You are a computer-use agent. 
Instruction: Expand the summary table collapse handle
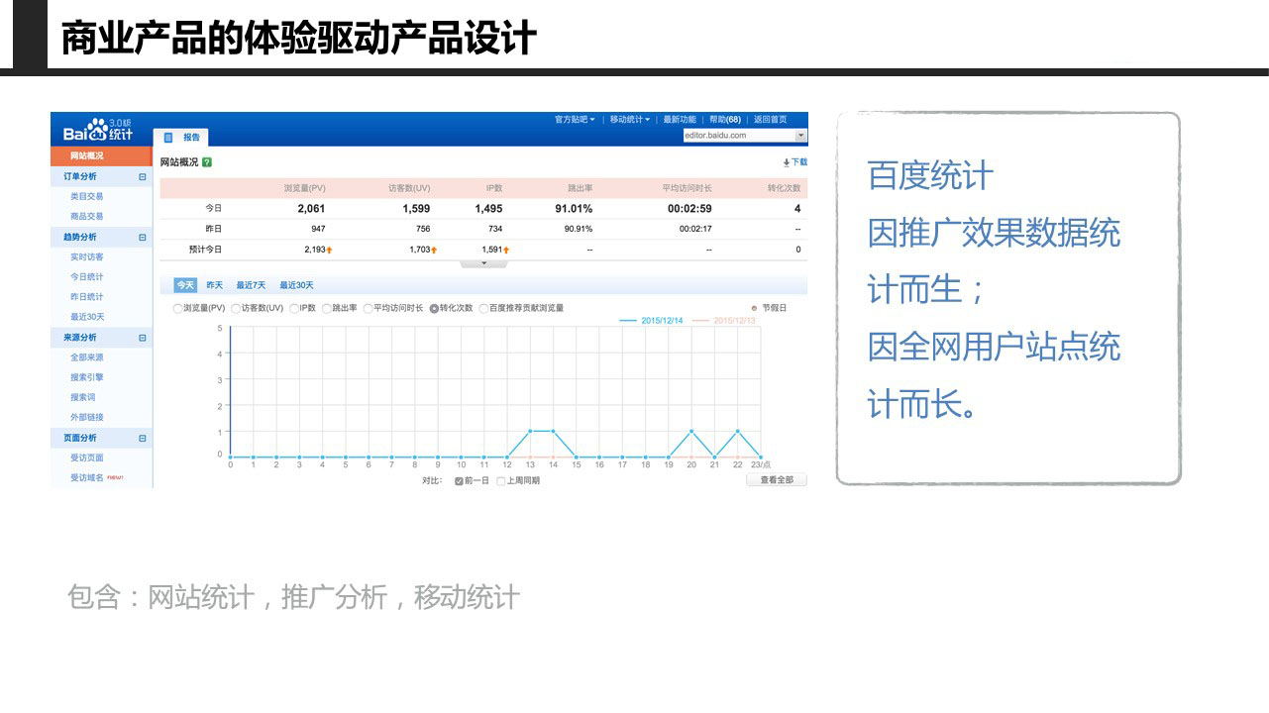pyautogui.click(x=483, y=264)
